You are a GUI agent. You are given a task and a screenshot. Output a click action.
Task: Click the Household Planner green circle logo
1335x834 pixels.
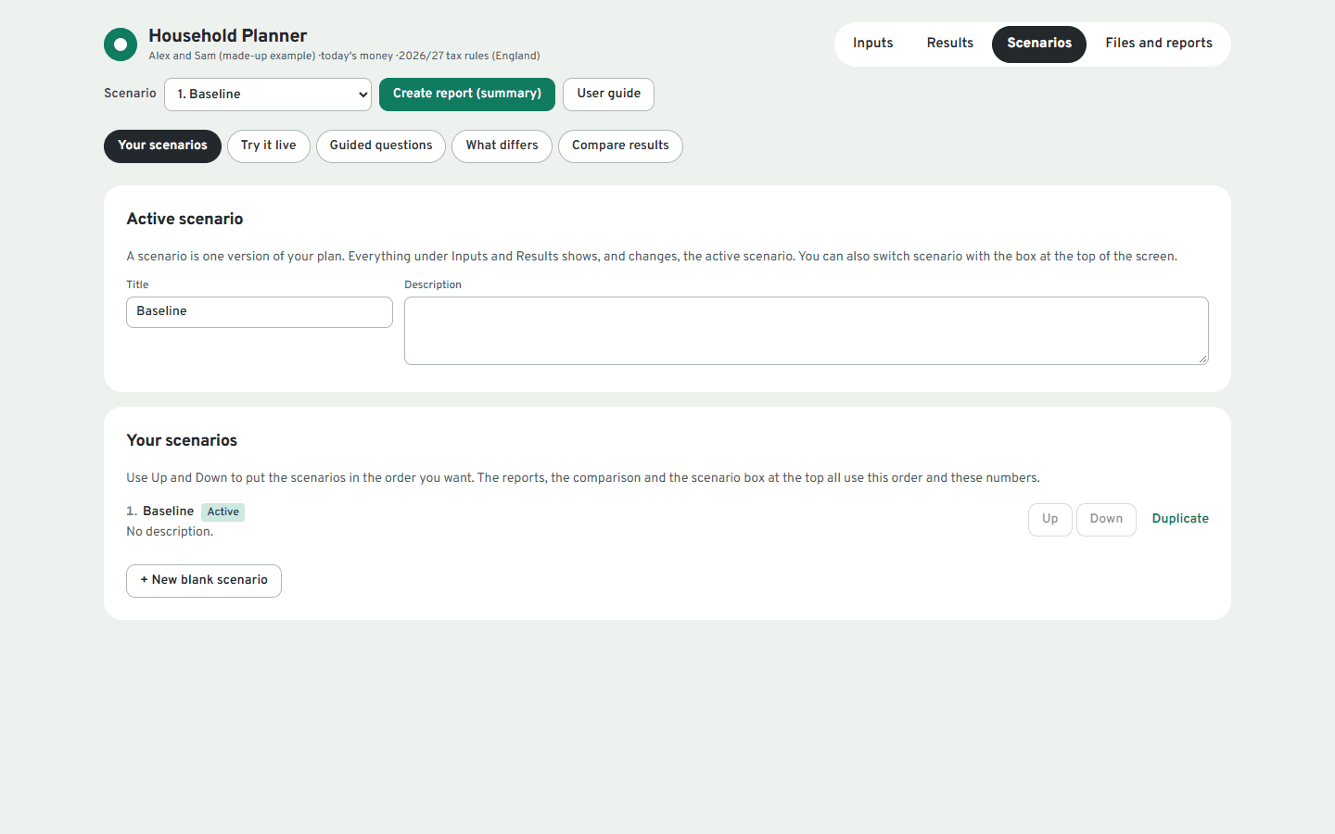[x=121, y=44]
